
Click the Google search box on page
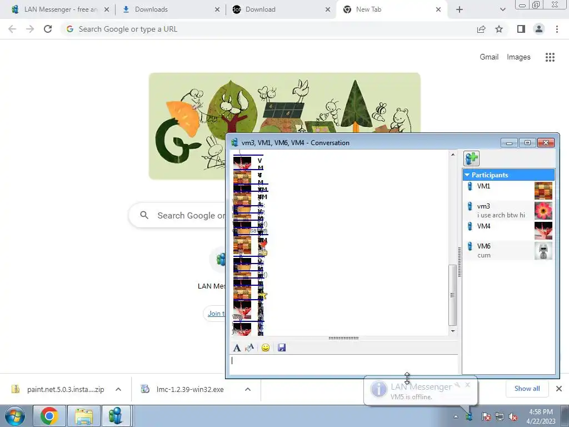point(178,215)
